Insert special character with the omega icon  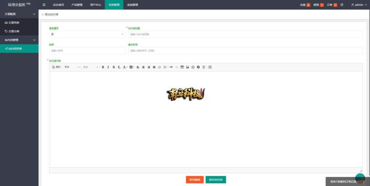[193, 67]
